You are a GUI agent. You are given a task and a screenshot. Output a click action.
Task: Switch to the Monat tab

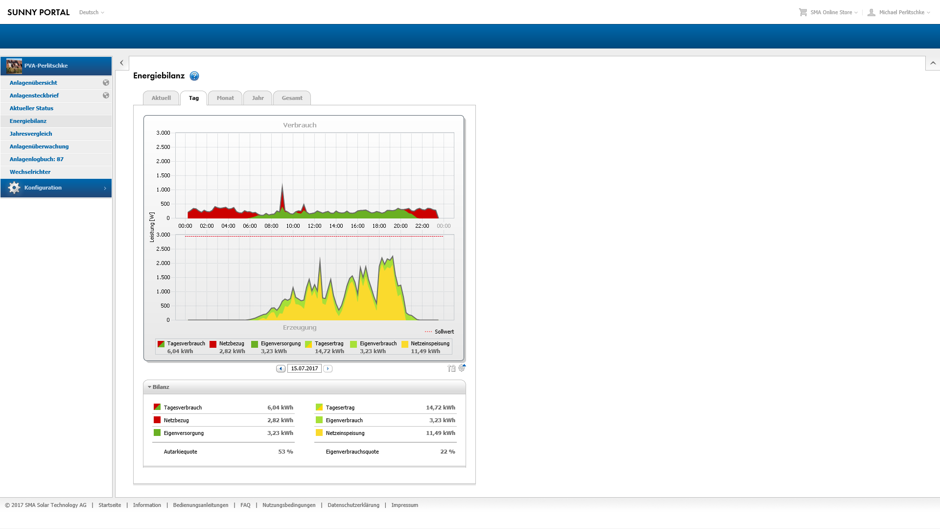pos(225,98)
